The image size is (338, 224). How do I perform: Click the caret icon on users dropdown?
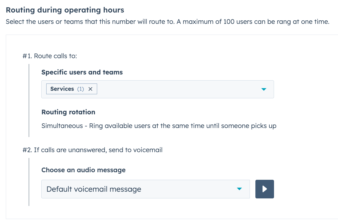pos(264,89)
